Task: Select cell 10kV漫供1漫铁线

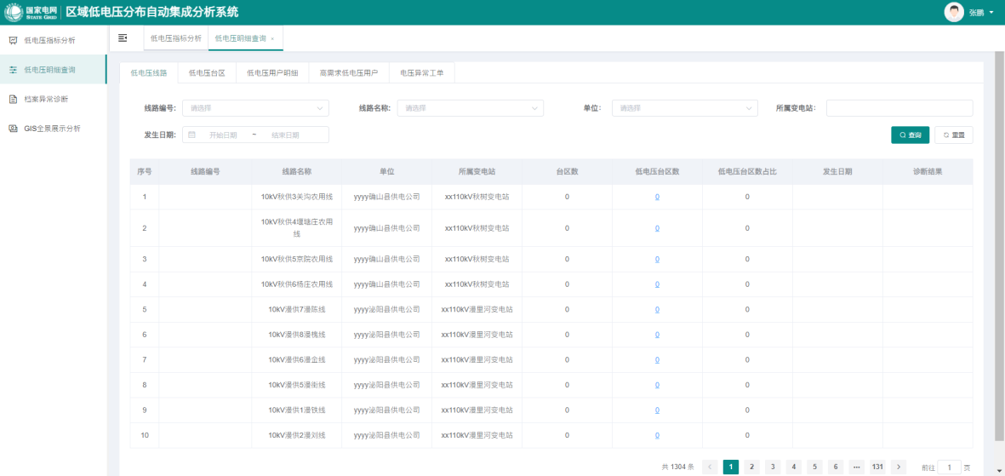Action: click(297, 410)
